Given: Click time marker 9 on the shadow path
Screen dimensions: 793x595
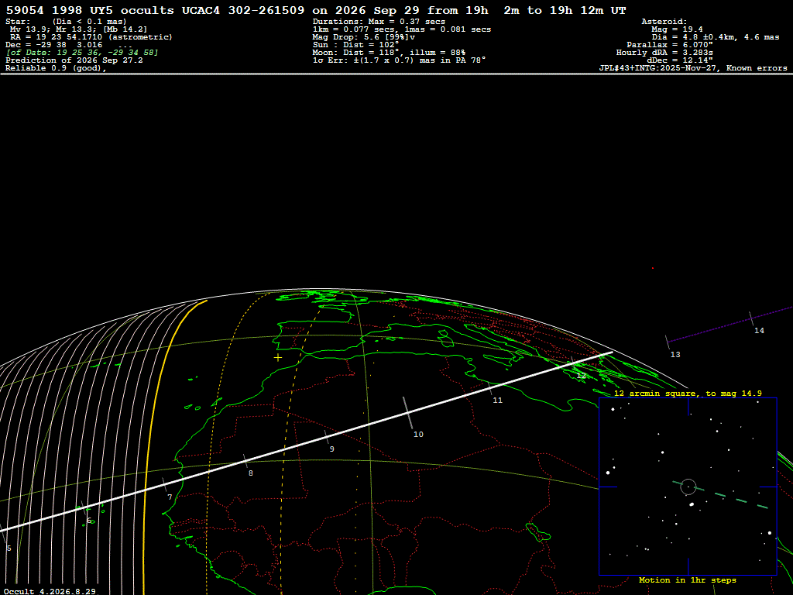Looking at the screenshot, I should pyautogui.click(x=331, y=449).
